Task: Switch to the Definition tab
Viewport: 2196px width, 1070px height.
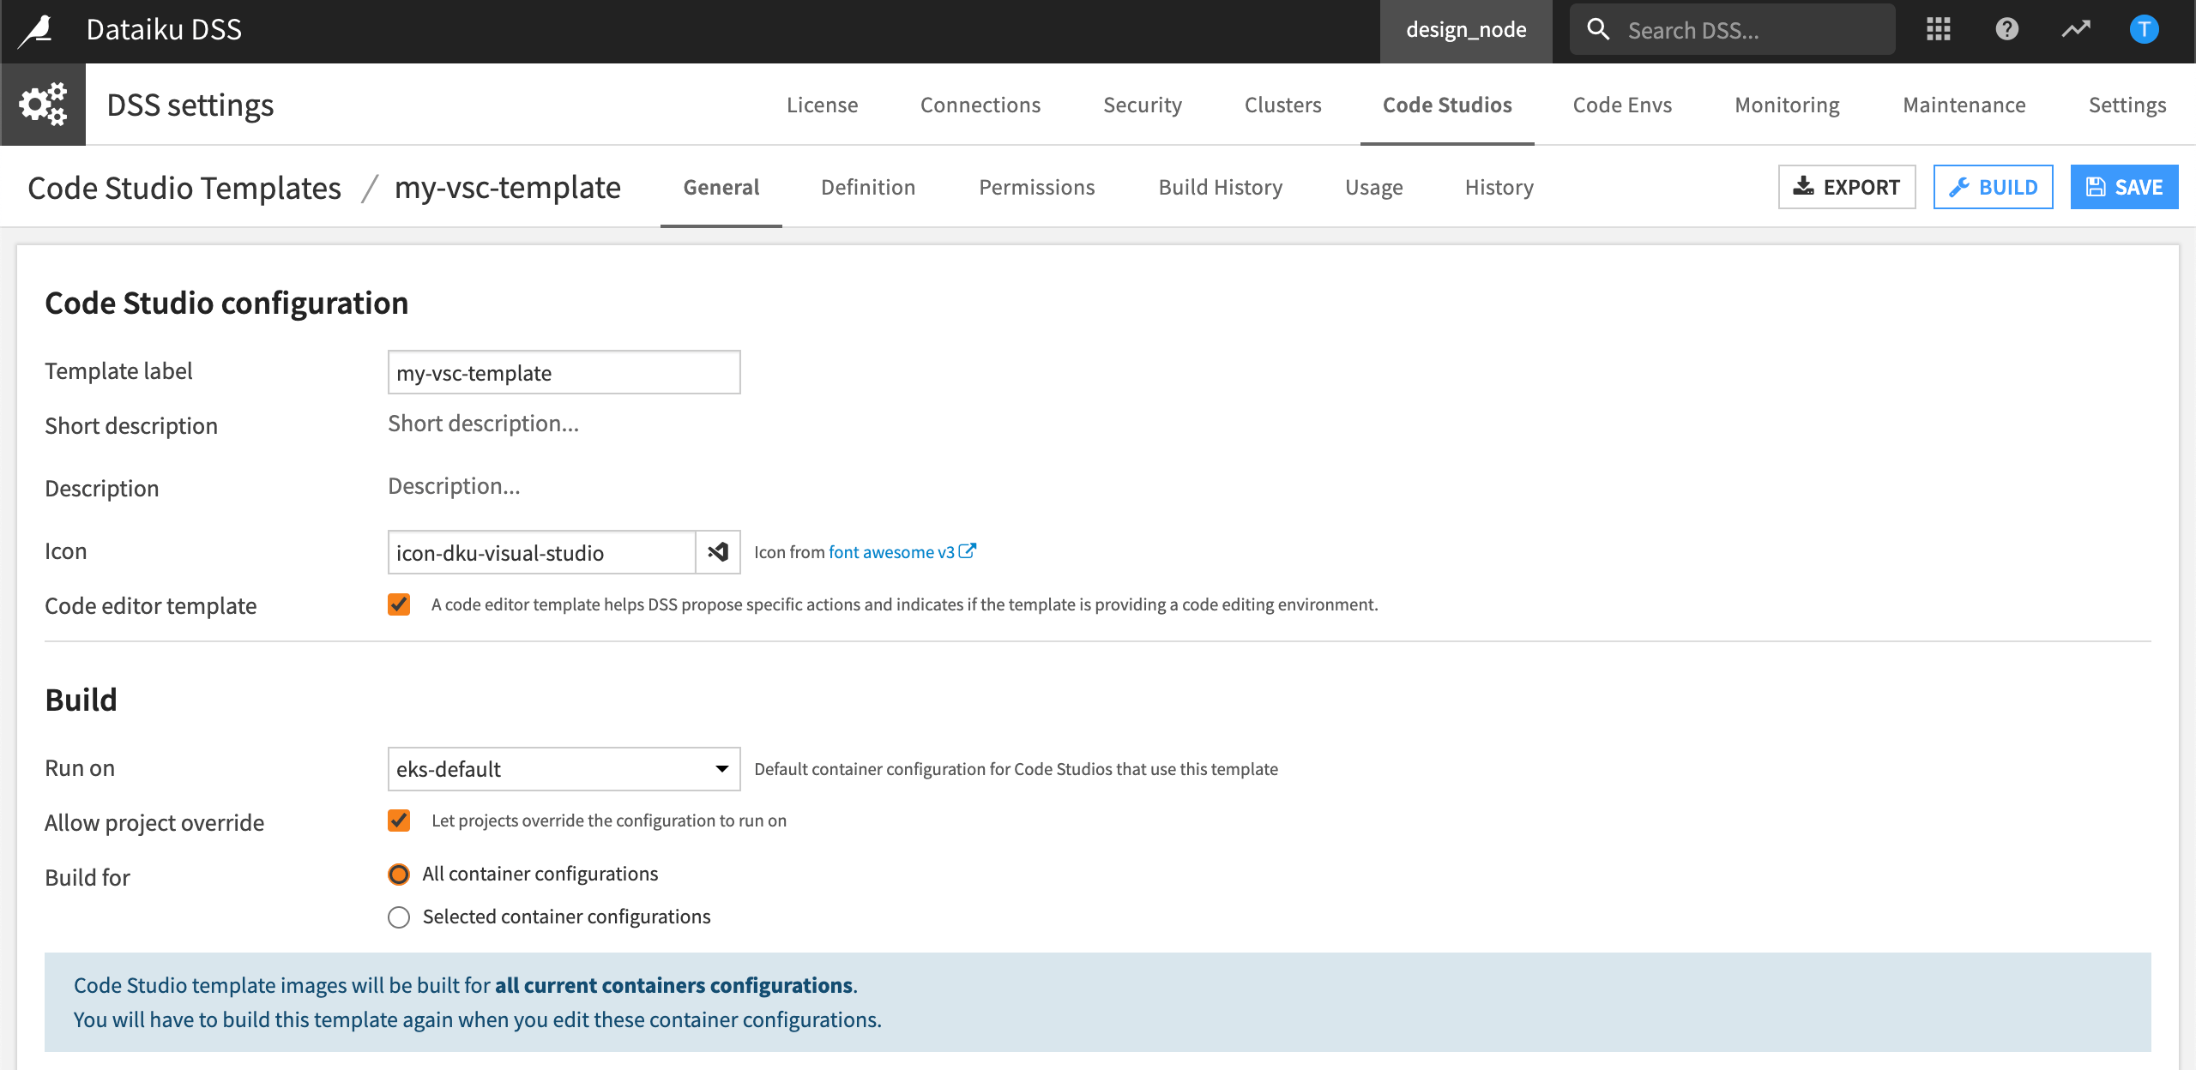Action: (867, 187)
